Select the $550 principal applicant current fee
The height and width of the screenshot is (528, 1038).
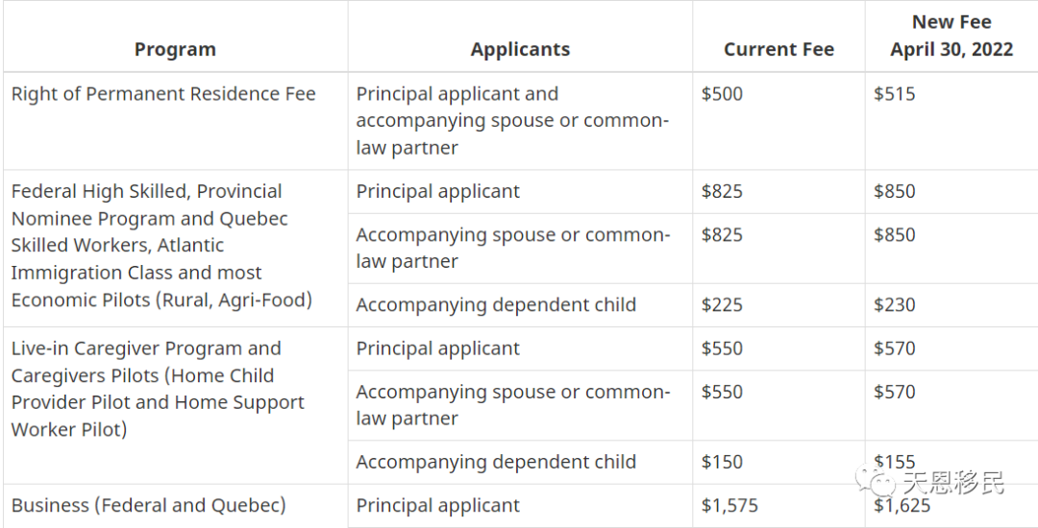722,348
